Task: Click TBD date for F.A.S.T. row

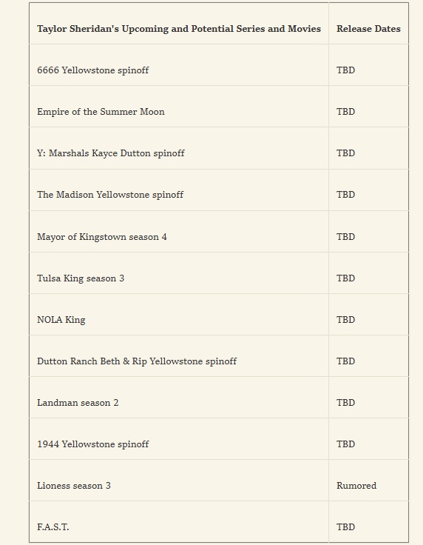Action: point(345,527)
